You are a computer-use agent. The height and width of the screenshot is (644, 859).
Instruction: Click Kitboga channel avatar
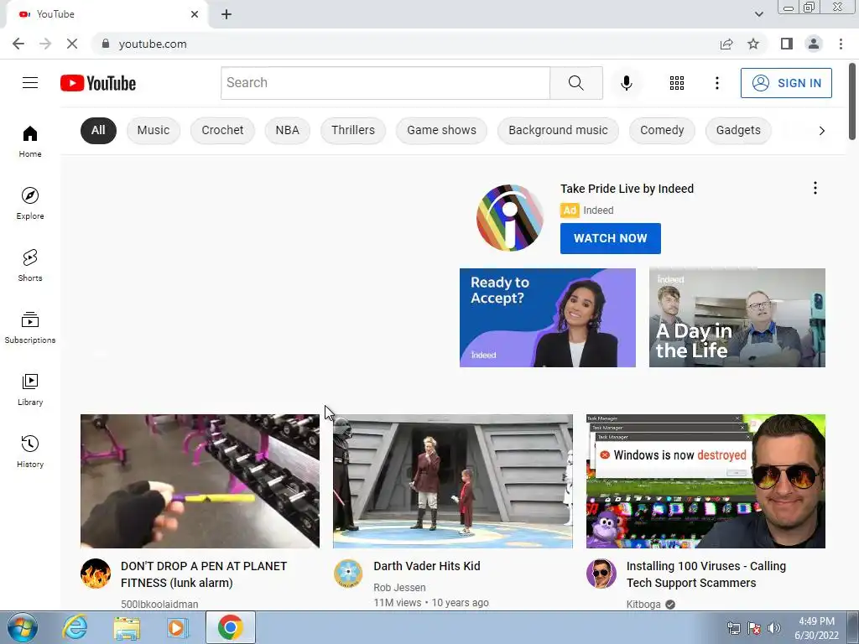pyautogui.click(x=601, y=574)
